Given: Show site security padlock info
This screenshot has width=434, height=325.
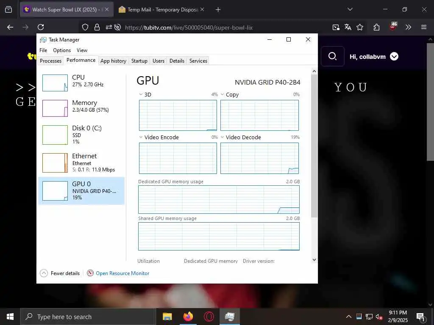Looking at the screenshot, I should click(97, 27).
